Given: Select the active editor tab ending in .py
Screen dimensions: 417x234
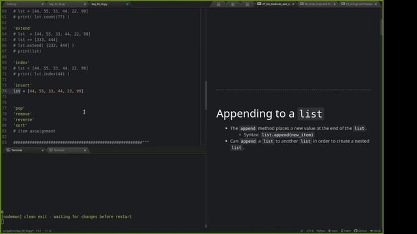Looking at the screenshot, I should click(x=109, y=5).
